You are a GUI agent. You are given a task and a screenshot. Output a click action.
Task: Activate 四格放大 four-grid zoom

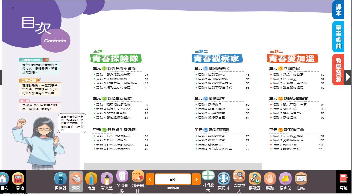pyautogui.click(x=208, y=181)
